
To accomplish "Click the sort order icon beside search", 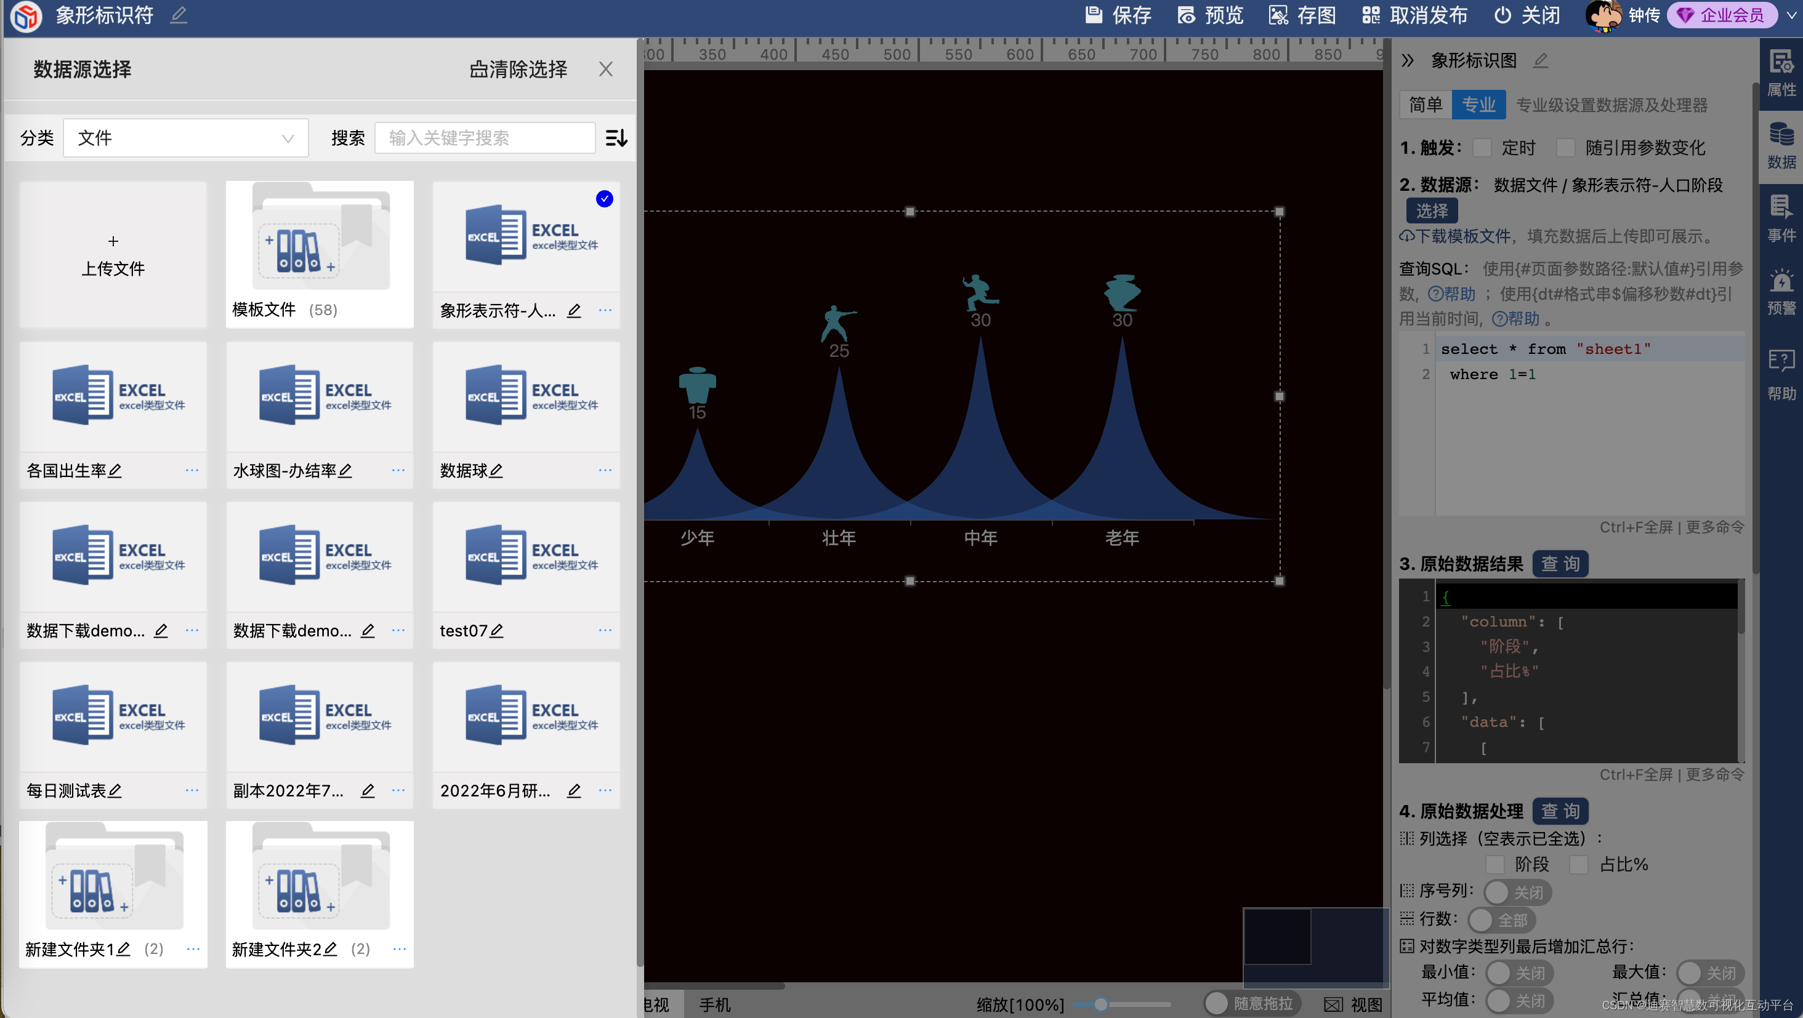I will tap(616, 138).
